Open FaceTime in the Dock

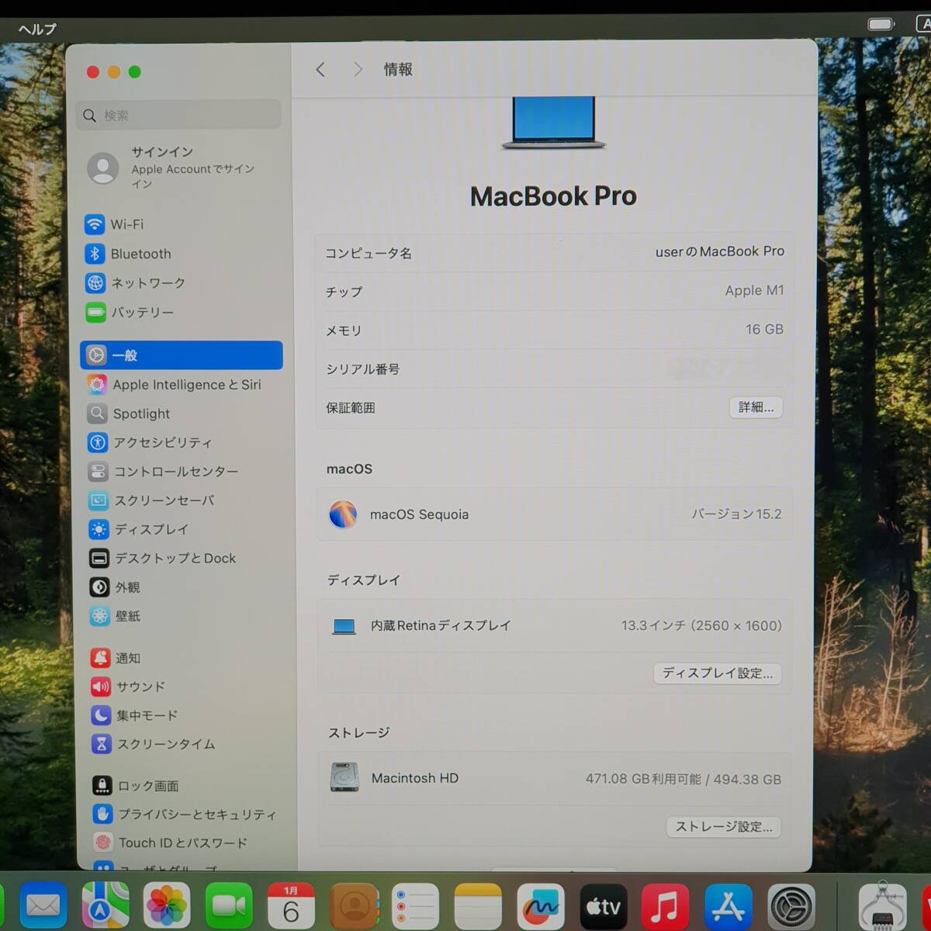229,905
